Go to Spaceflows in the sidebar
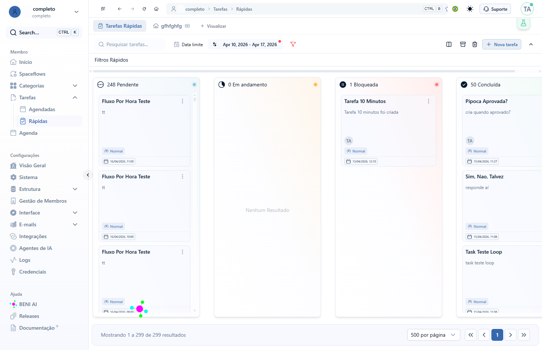542x350 pixels. [32, 74]
